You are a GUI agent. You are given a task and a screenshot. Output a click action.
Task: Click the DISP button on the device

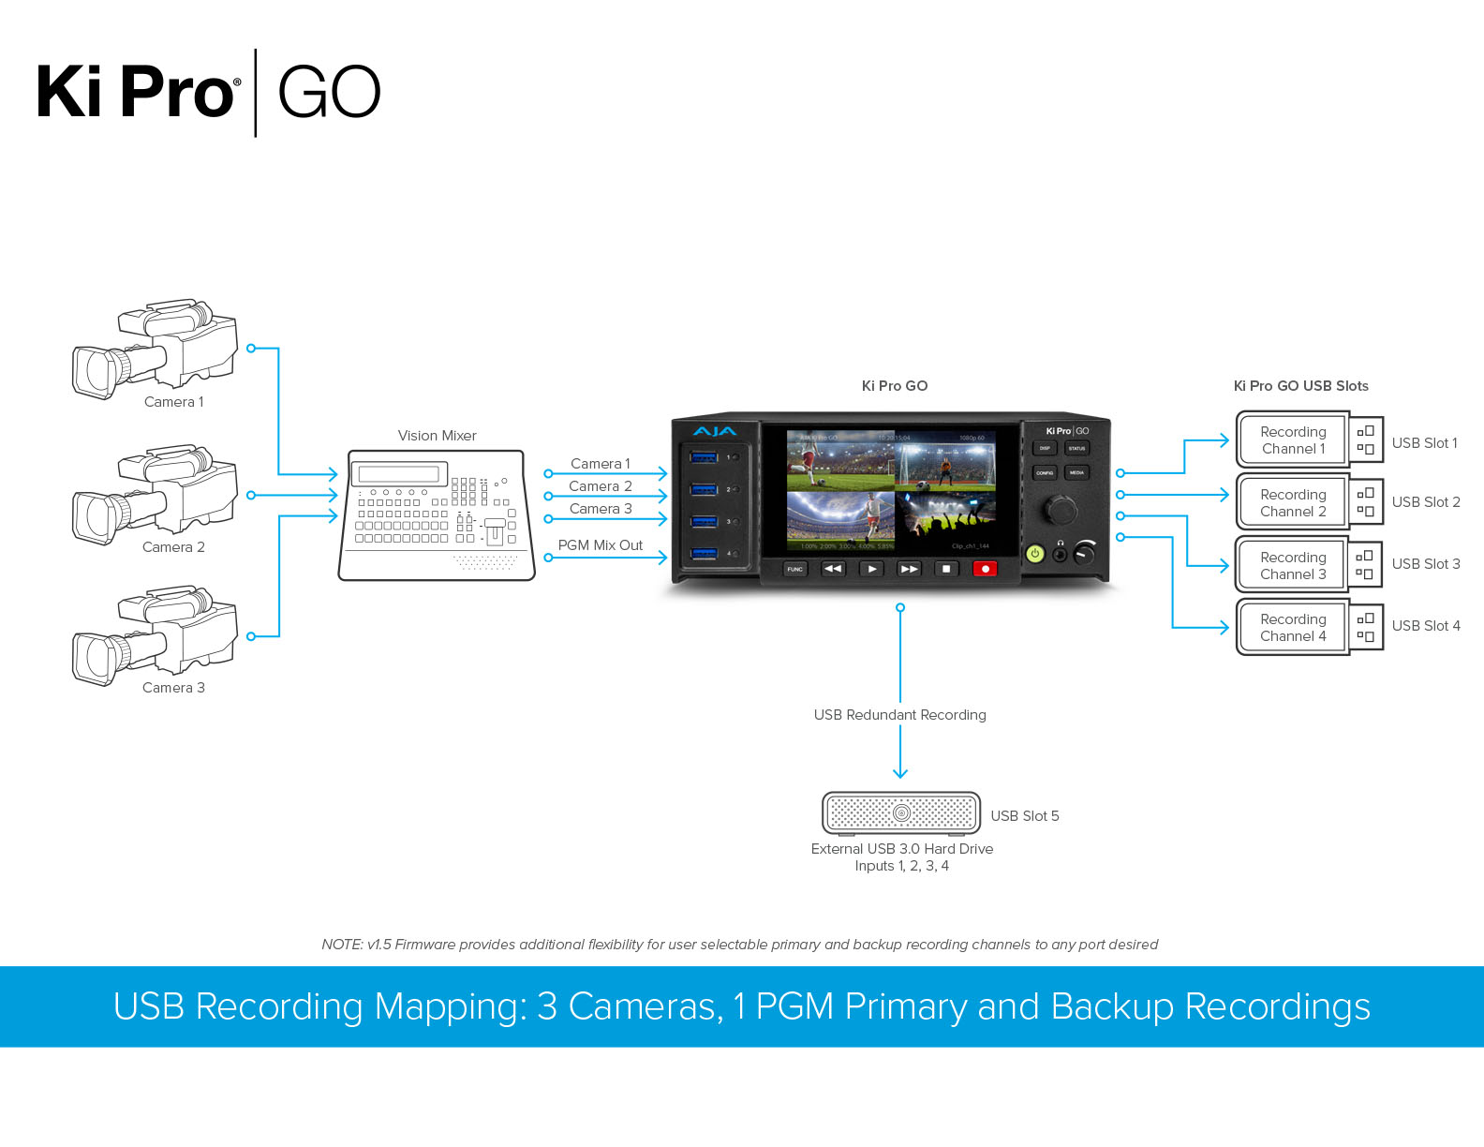pyautogui.click(x=1045, y=449)
